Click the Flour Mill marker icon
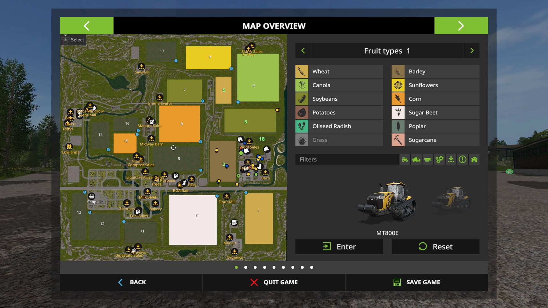The height and width of the screenshot is (308, 548). coord(227,196)
